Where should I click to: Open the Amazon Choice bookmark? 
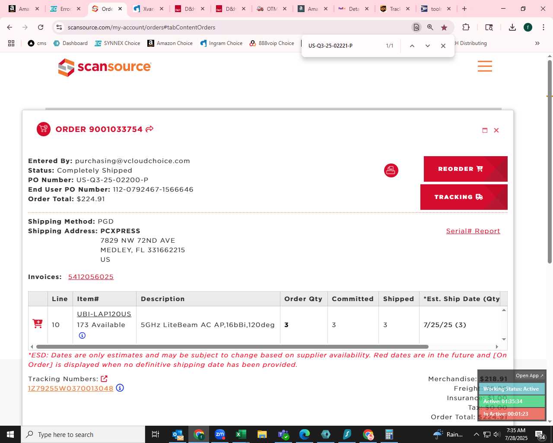point(170,43)
